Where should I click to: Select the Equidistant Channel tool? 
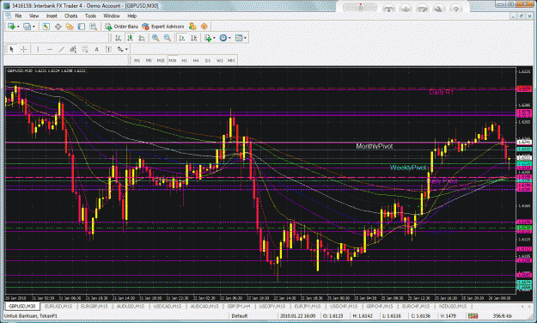73,49
